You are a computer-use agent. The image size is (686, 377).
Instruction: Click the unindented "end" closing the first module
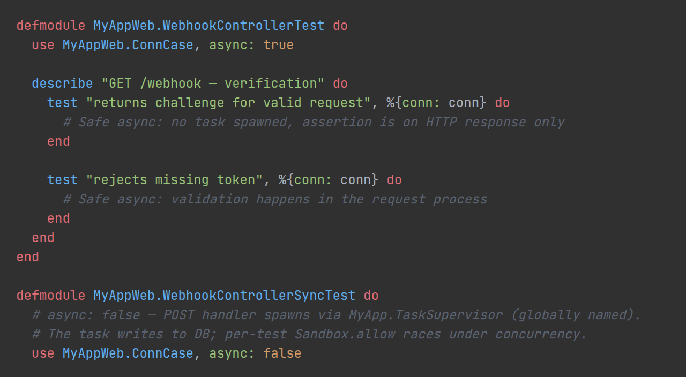pos(28,257)
